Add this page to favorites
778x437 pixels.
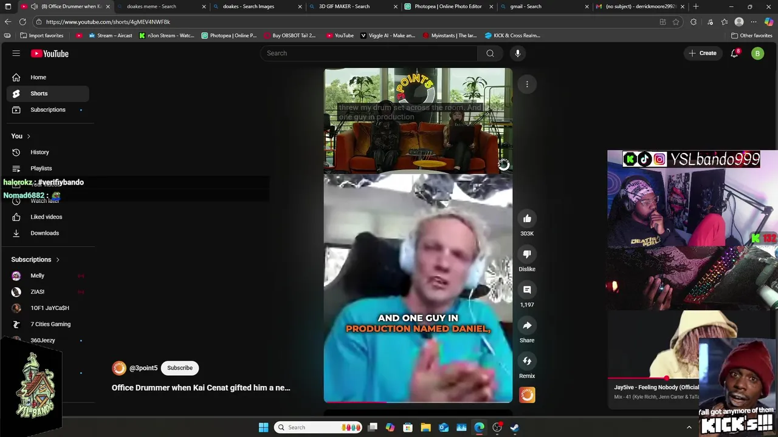676,22
